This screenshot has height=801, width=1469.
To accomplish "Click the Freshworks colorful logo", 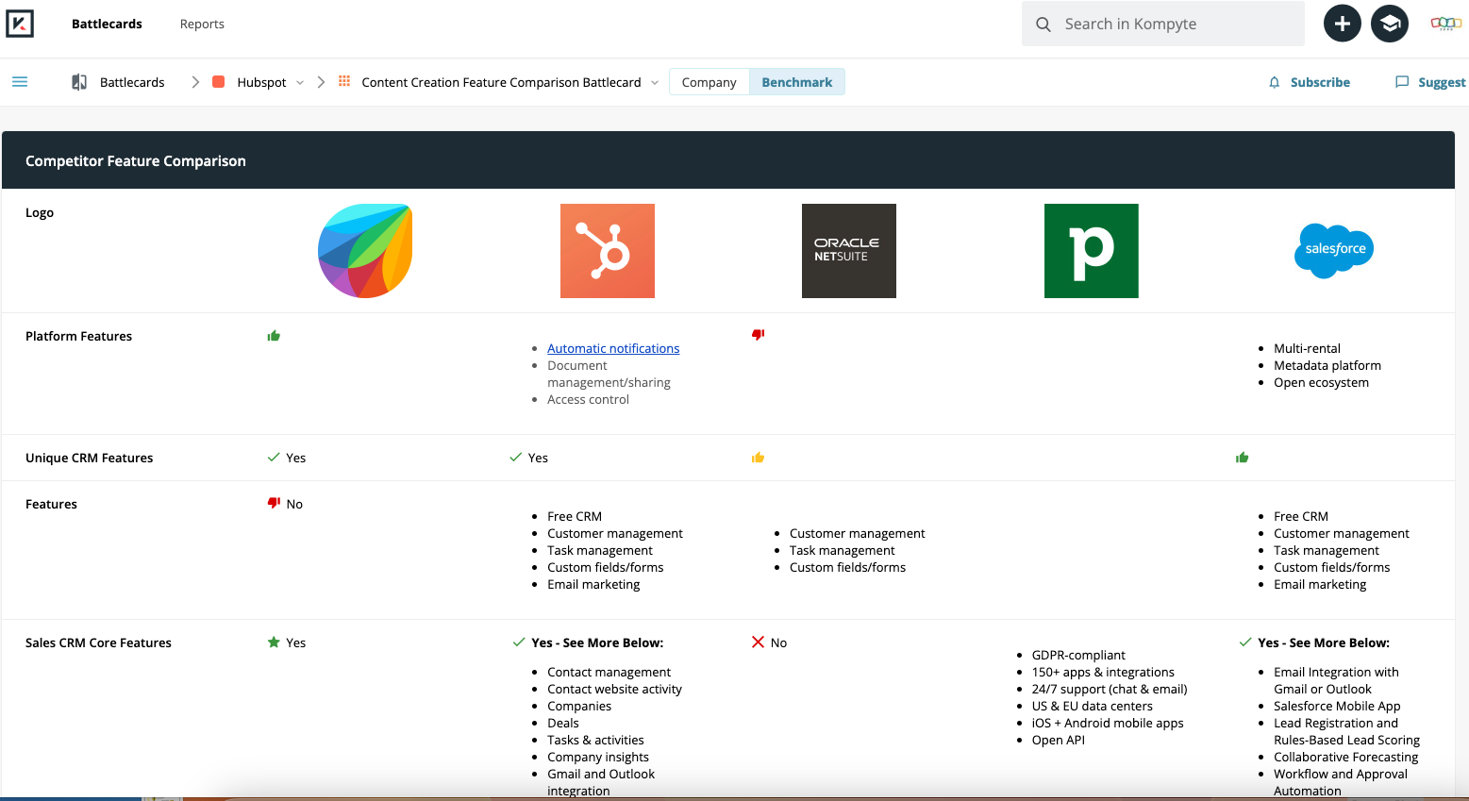I will click(x=365, y=251).
